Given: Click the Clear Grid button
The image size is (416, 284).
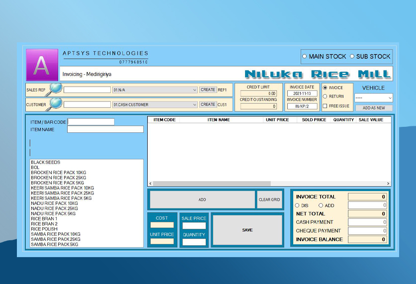Looking at the screenshot, I should tap(269, 200).
